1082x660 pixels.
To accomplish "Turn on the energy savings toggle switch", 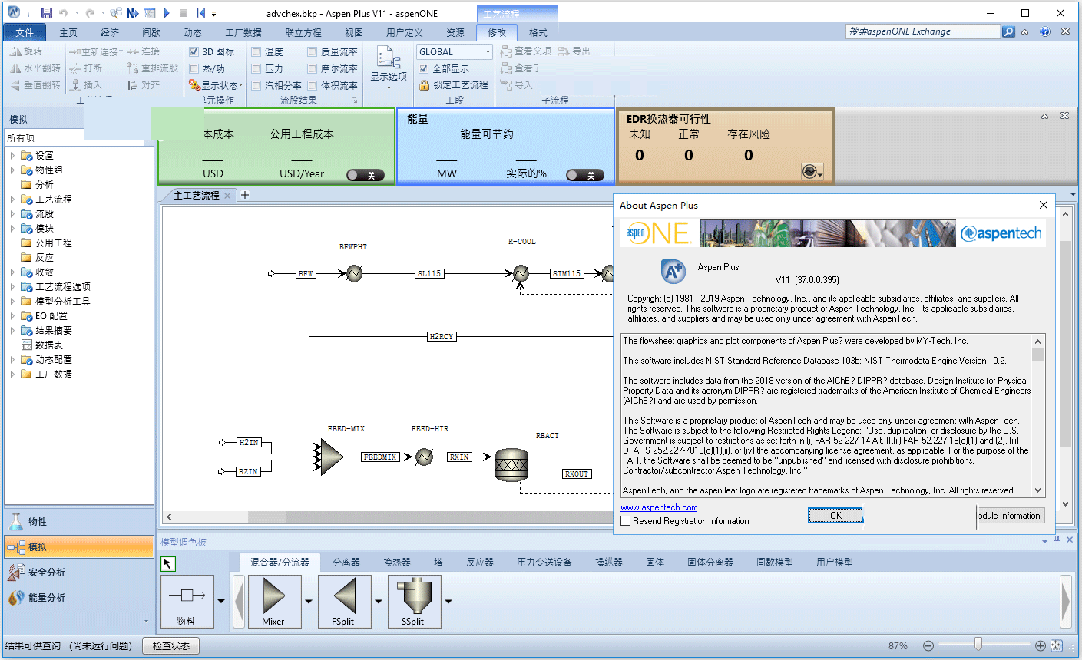I will 584,175.
